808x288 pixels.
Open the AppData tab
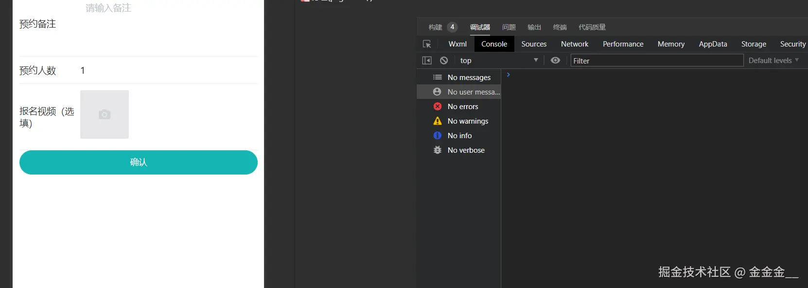click(713, 44)
